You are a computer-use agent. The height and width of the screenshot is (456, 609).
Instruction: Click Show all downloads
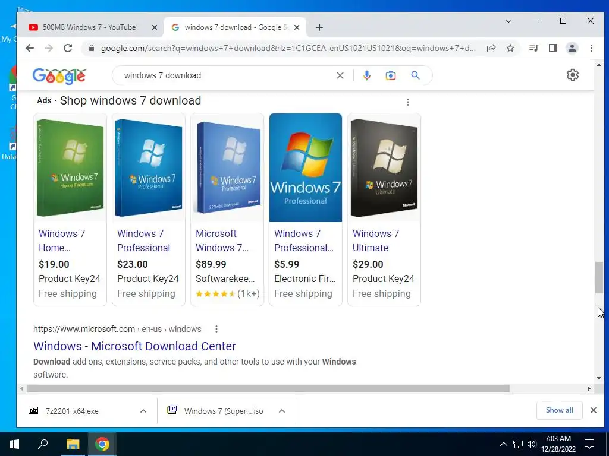[559, 410]
